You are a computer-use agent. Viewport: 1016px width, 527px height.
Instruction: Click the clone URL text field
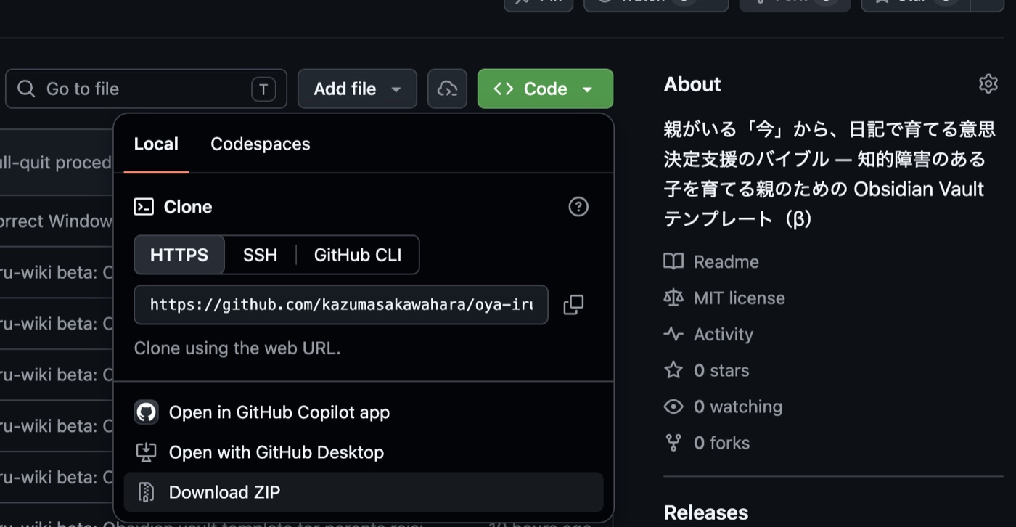coord(341,305)
